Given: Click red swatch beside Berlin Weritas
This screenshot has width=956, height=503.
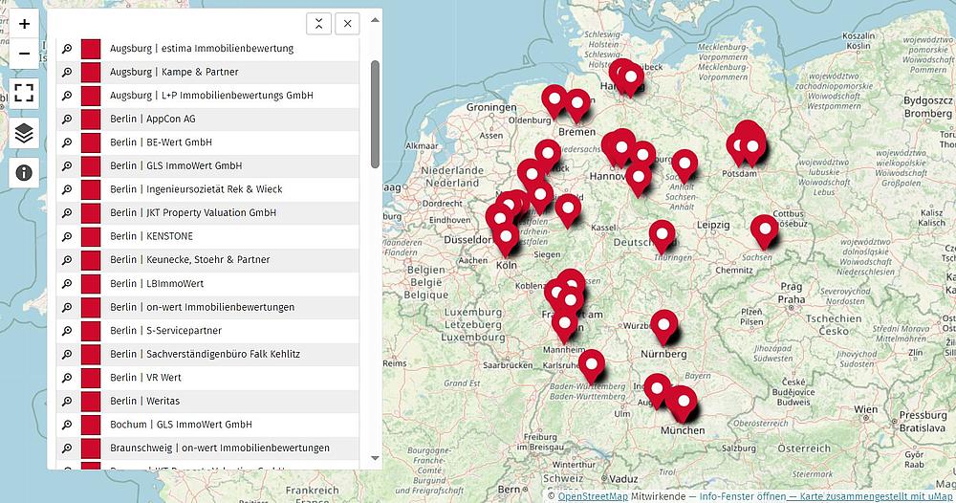Looking at the screenshot, I should pos(91,402).
